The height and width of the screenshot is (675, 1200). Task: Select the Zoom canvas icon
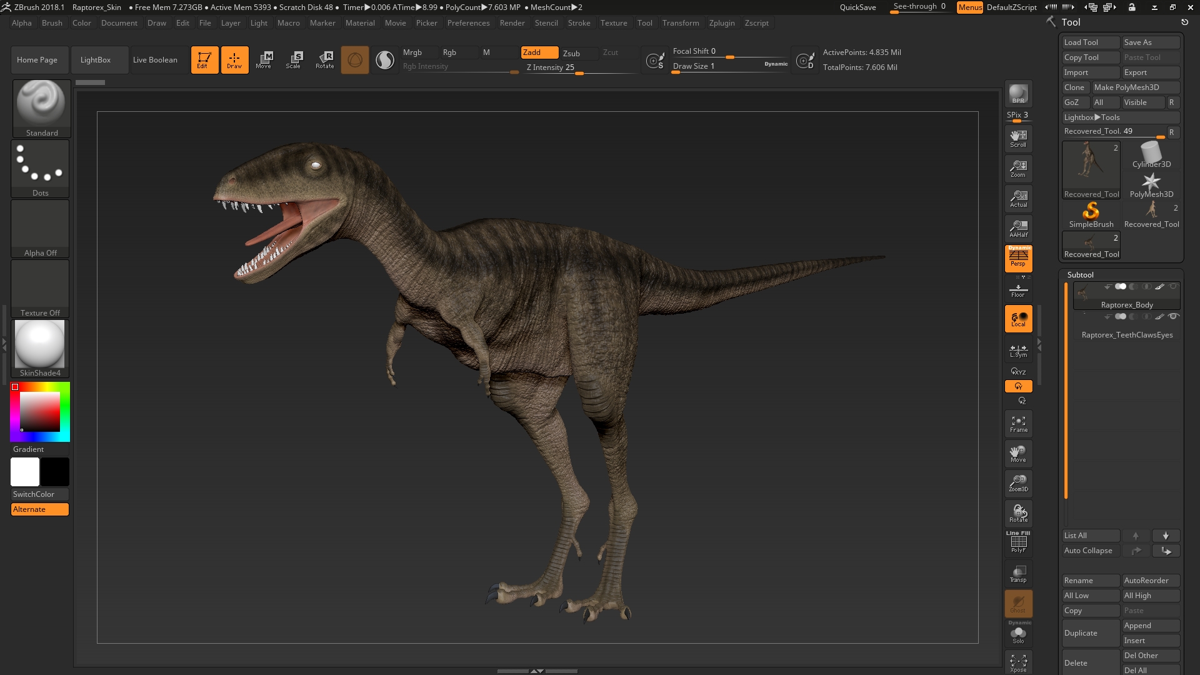(x=1018, y=169)
